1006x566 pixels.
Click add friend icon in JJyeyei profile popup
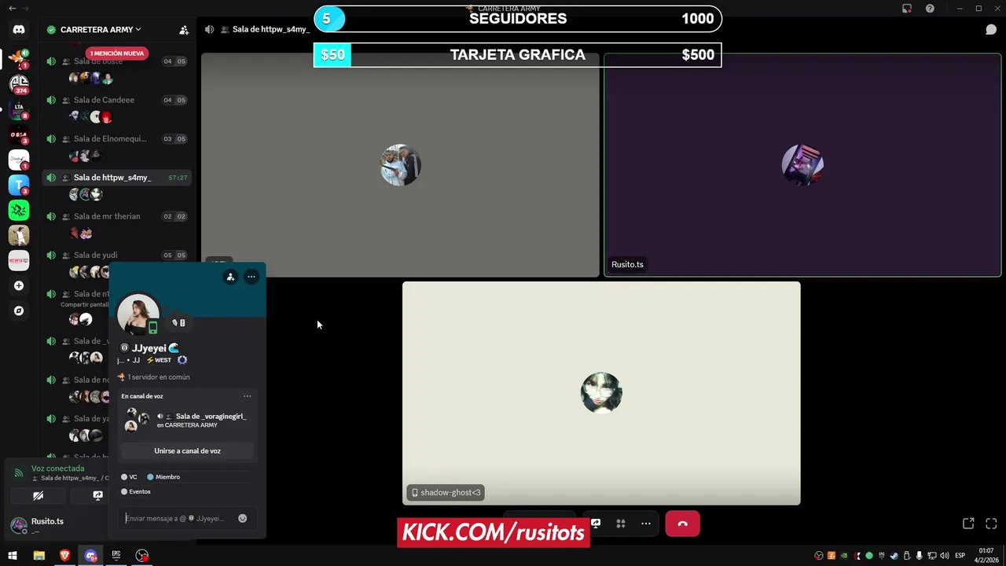[x=230, y=277]
